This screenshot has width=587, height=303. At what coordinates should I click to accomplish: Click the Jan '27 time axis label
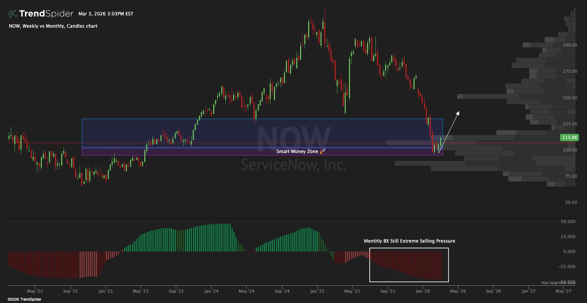(x=529, y=291)
